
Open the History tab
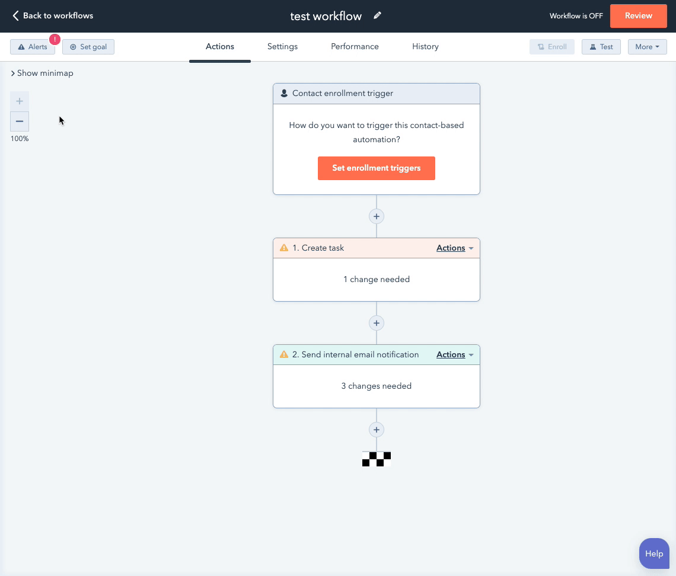pyautogui.click(x=425, y=47)
